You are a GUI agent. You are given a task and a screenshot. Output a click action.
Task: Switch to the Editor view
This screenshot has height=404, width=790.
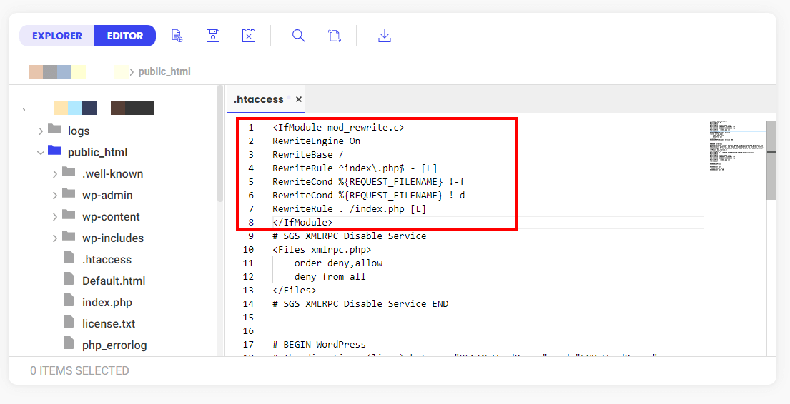125,36
